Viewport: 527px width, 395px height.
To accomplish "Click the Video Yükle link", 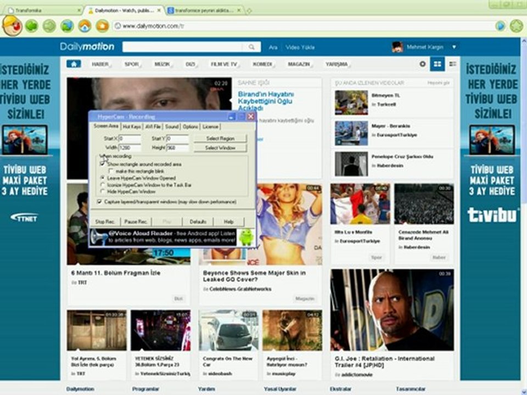I will click(300, 47).
